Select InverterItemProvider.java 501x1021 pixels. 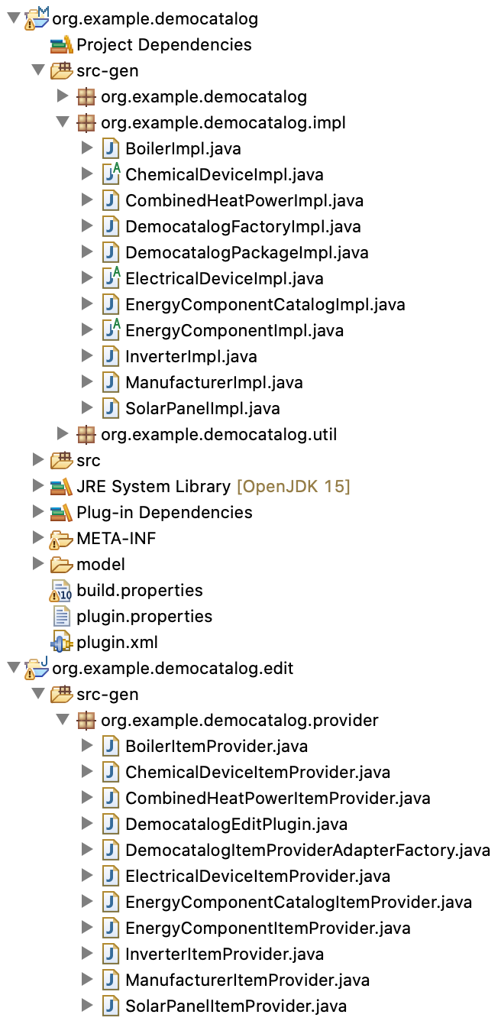click(225, 954)
